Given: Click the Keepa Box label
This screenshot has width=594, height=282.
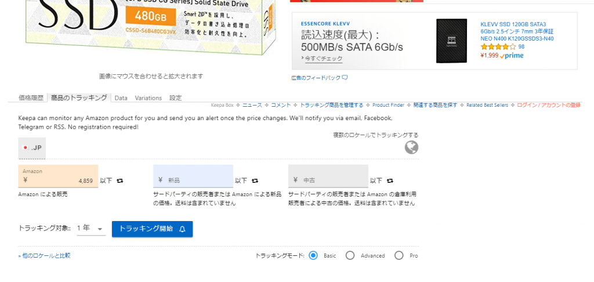Looking at the screenshot, I should (222, 105).
